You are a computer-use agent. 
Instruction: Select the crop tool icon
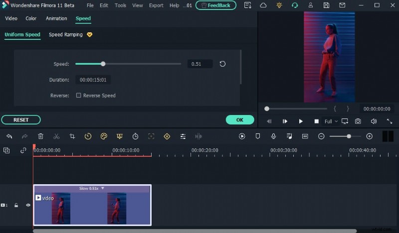72,136
